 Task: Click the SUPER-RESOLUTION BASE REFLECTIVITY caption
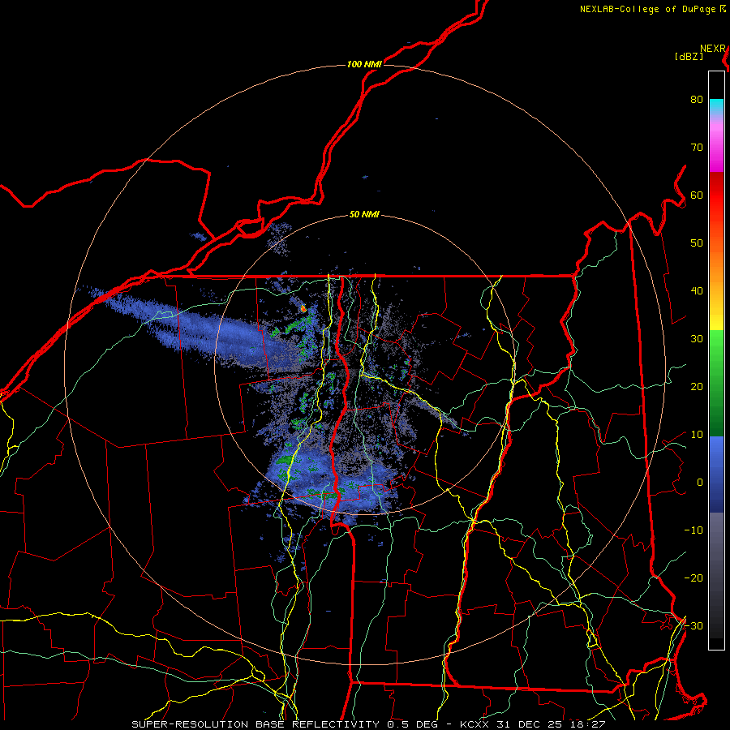point(255,724)
